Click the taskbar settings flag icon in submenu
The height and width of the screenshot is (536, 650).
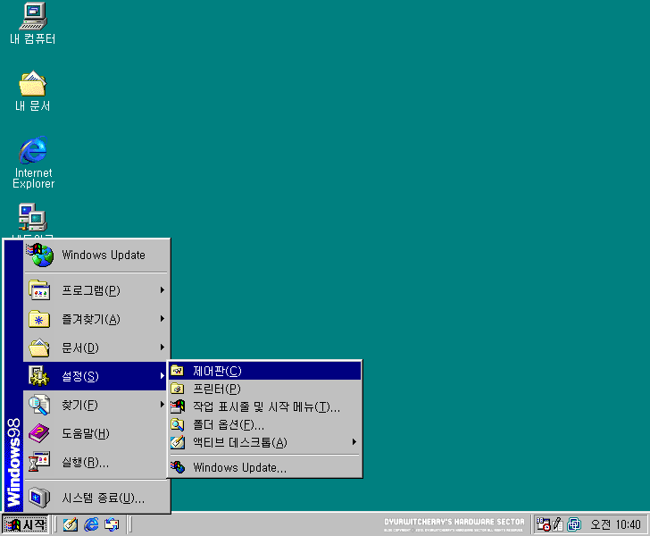point(178,406)
